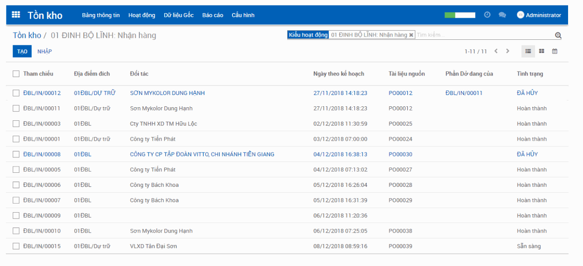Viewport: 583px width, 266px height.
Task: Open the 'Báo cáo' menu
Action: point(213,15)
